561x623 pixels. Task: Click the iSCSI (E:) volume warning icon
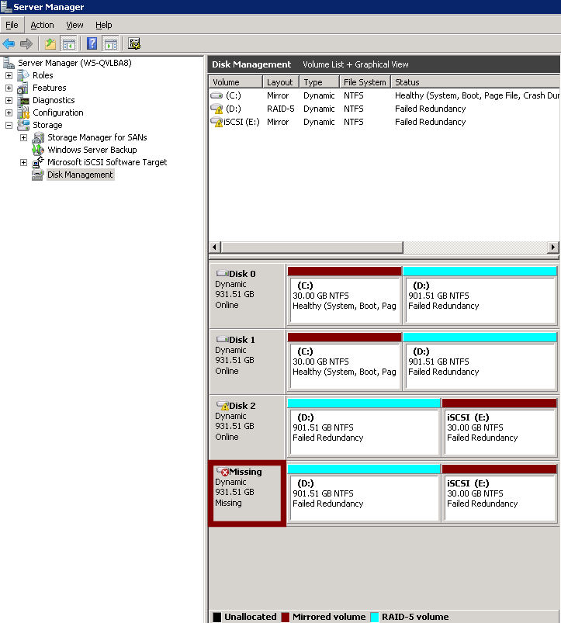(216, 122)
